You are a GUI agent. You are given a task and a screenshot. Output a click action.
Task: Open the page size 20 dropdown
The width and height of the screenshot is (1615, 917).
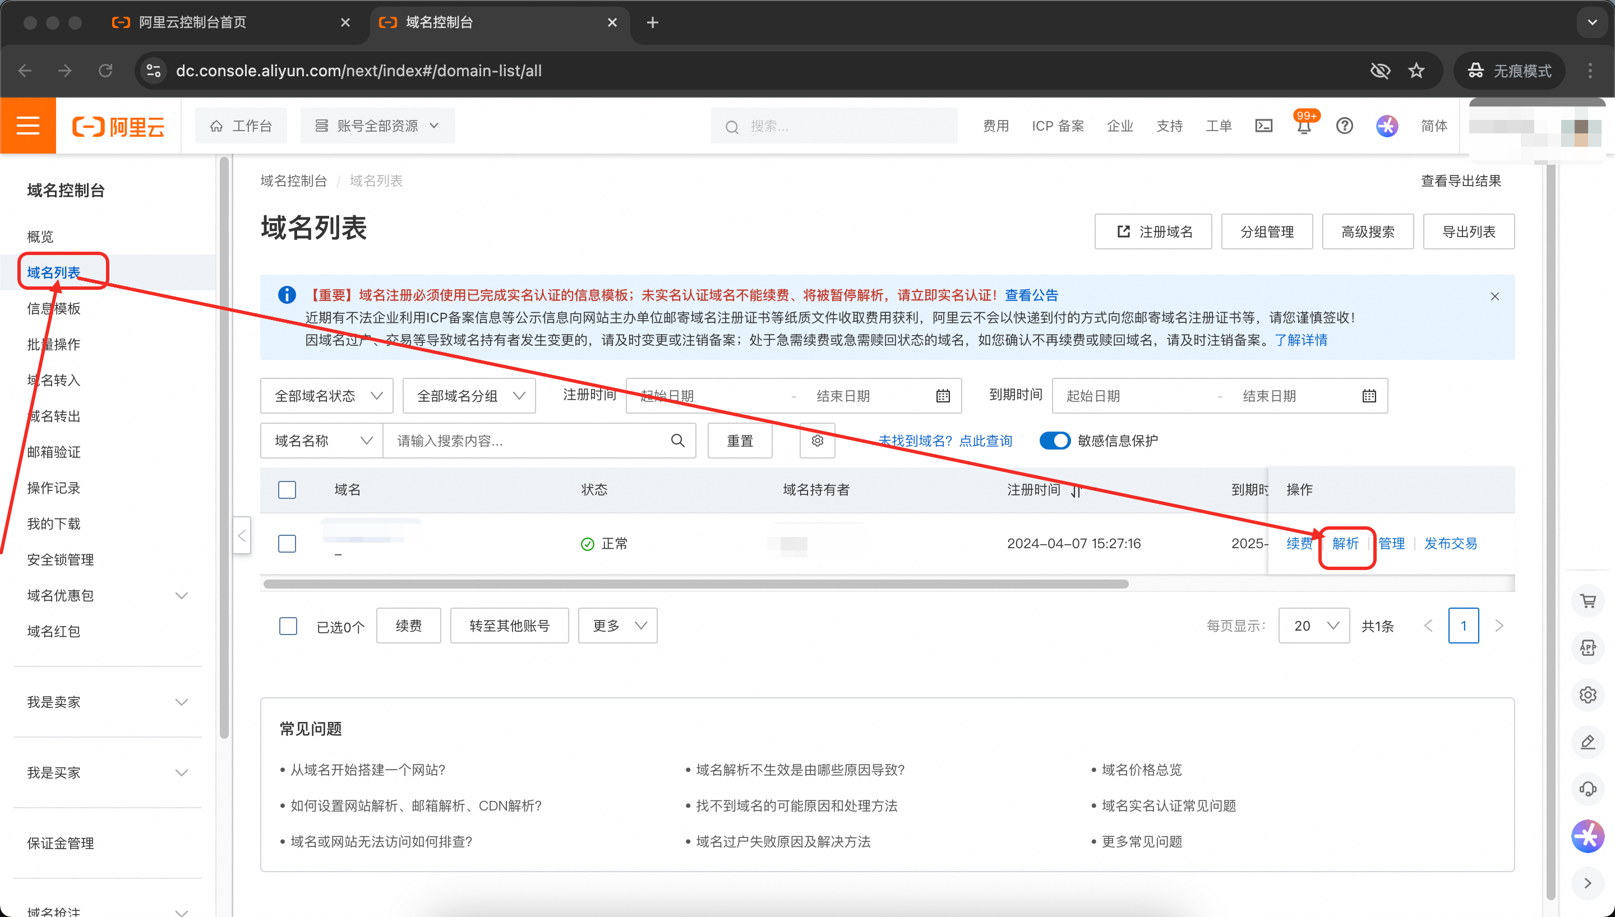[x=1313, y=626]
